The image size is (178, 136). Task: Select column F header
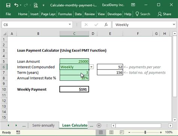point(138,33)
